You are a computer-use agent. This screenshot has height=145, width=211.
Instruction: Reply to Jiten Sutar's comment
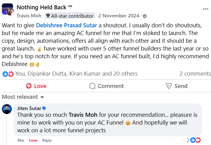pos(47,140)
